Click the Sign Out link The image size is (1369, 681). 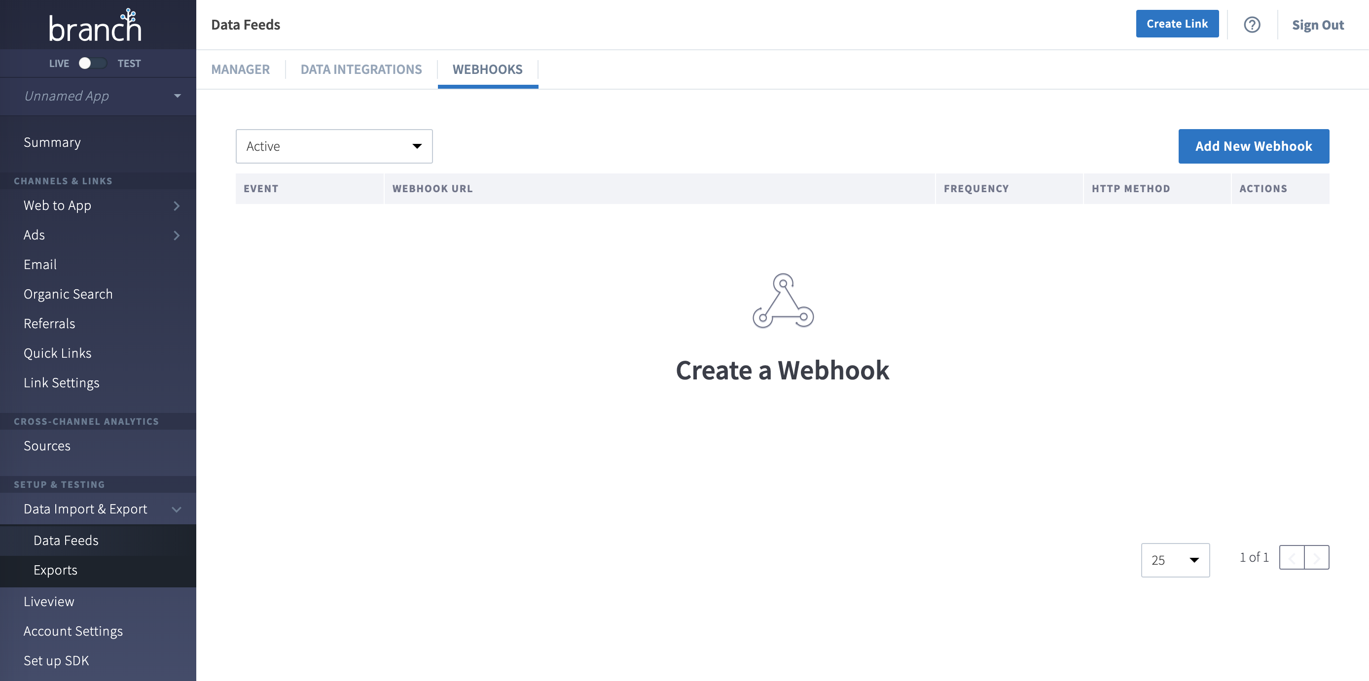[x=1318, y=24]
